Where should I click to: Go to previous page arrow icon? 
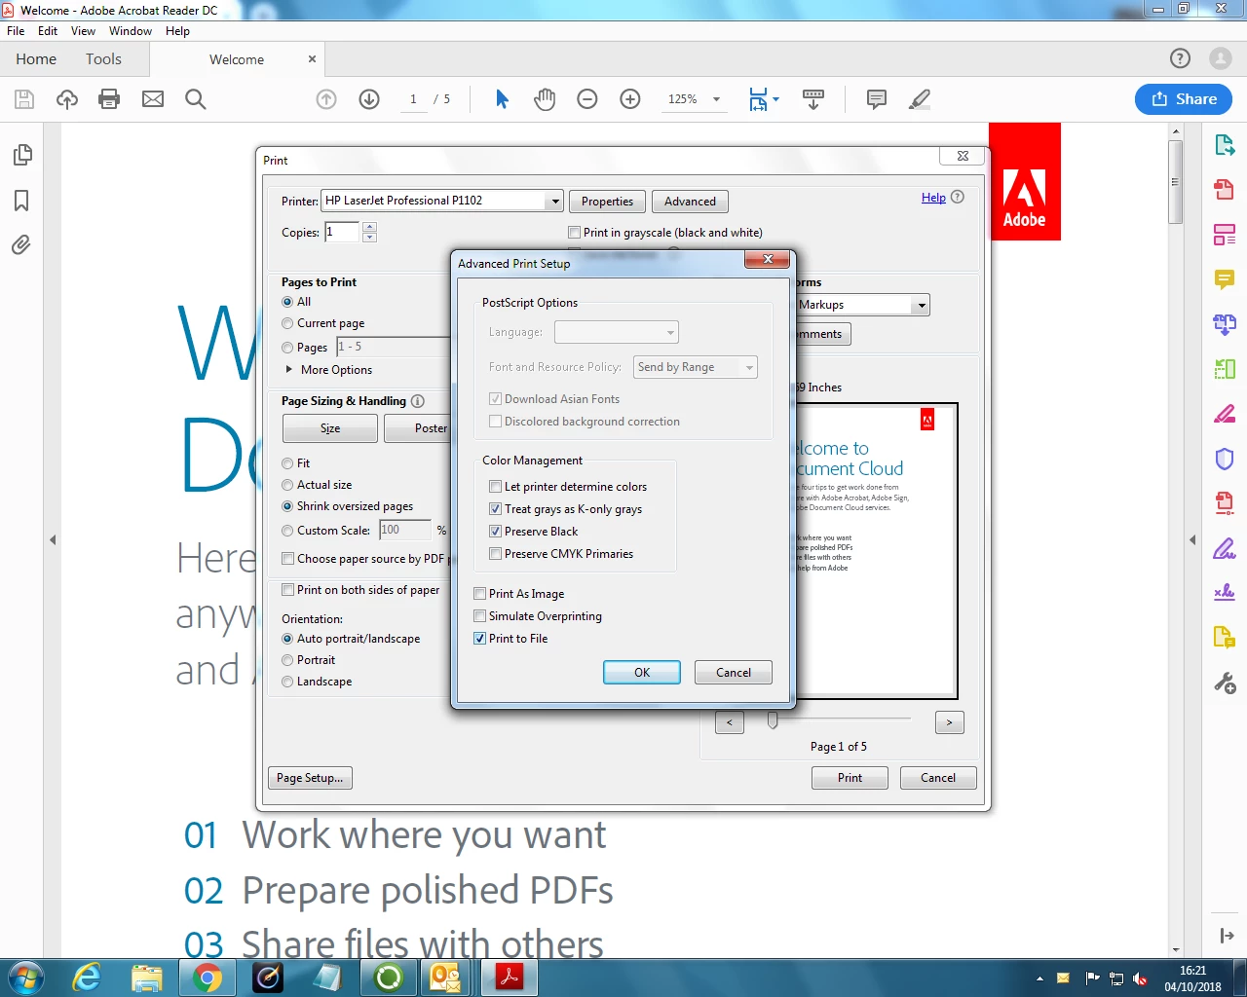326,99
